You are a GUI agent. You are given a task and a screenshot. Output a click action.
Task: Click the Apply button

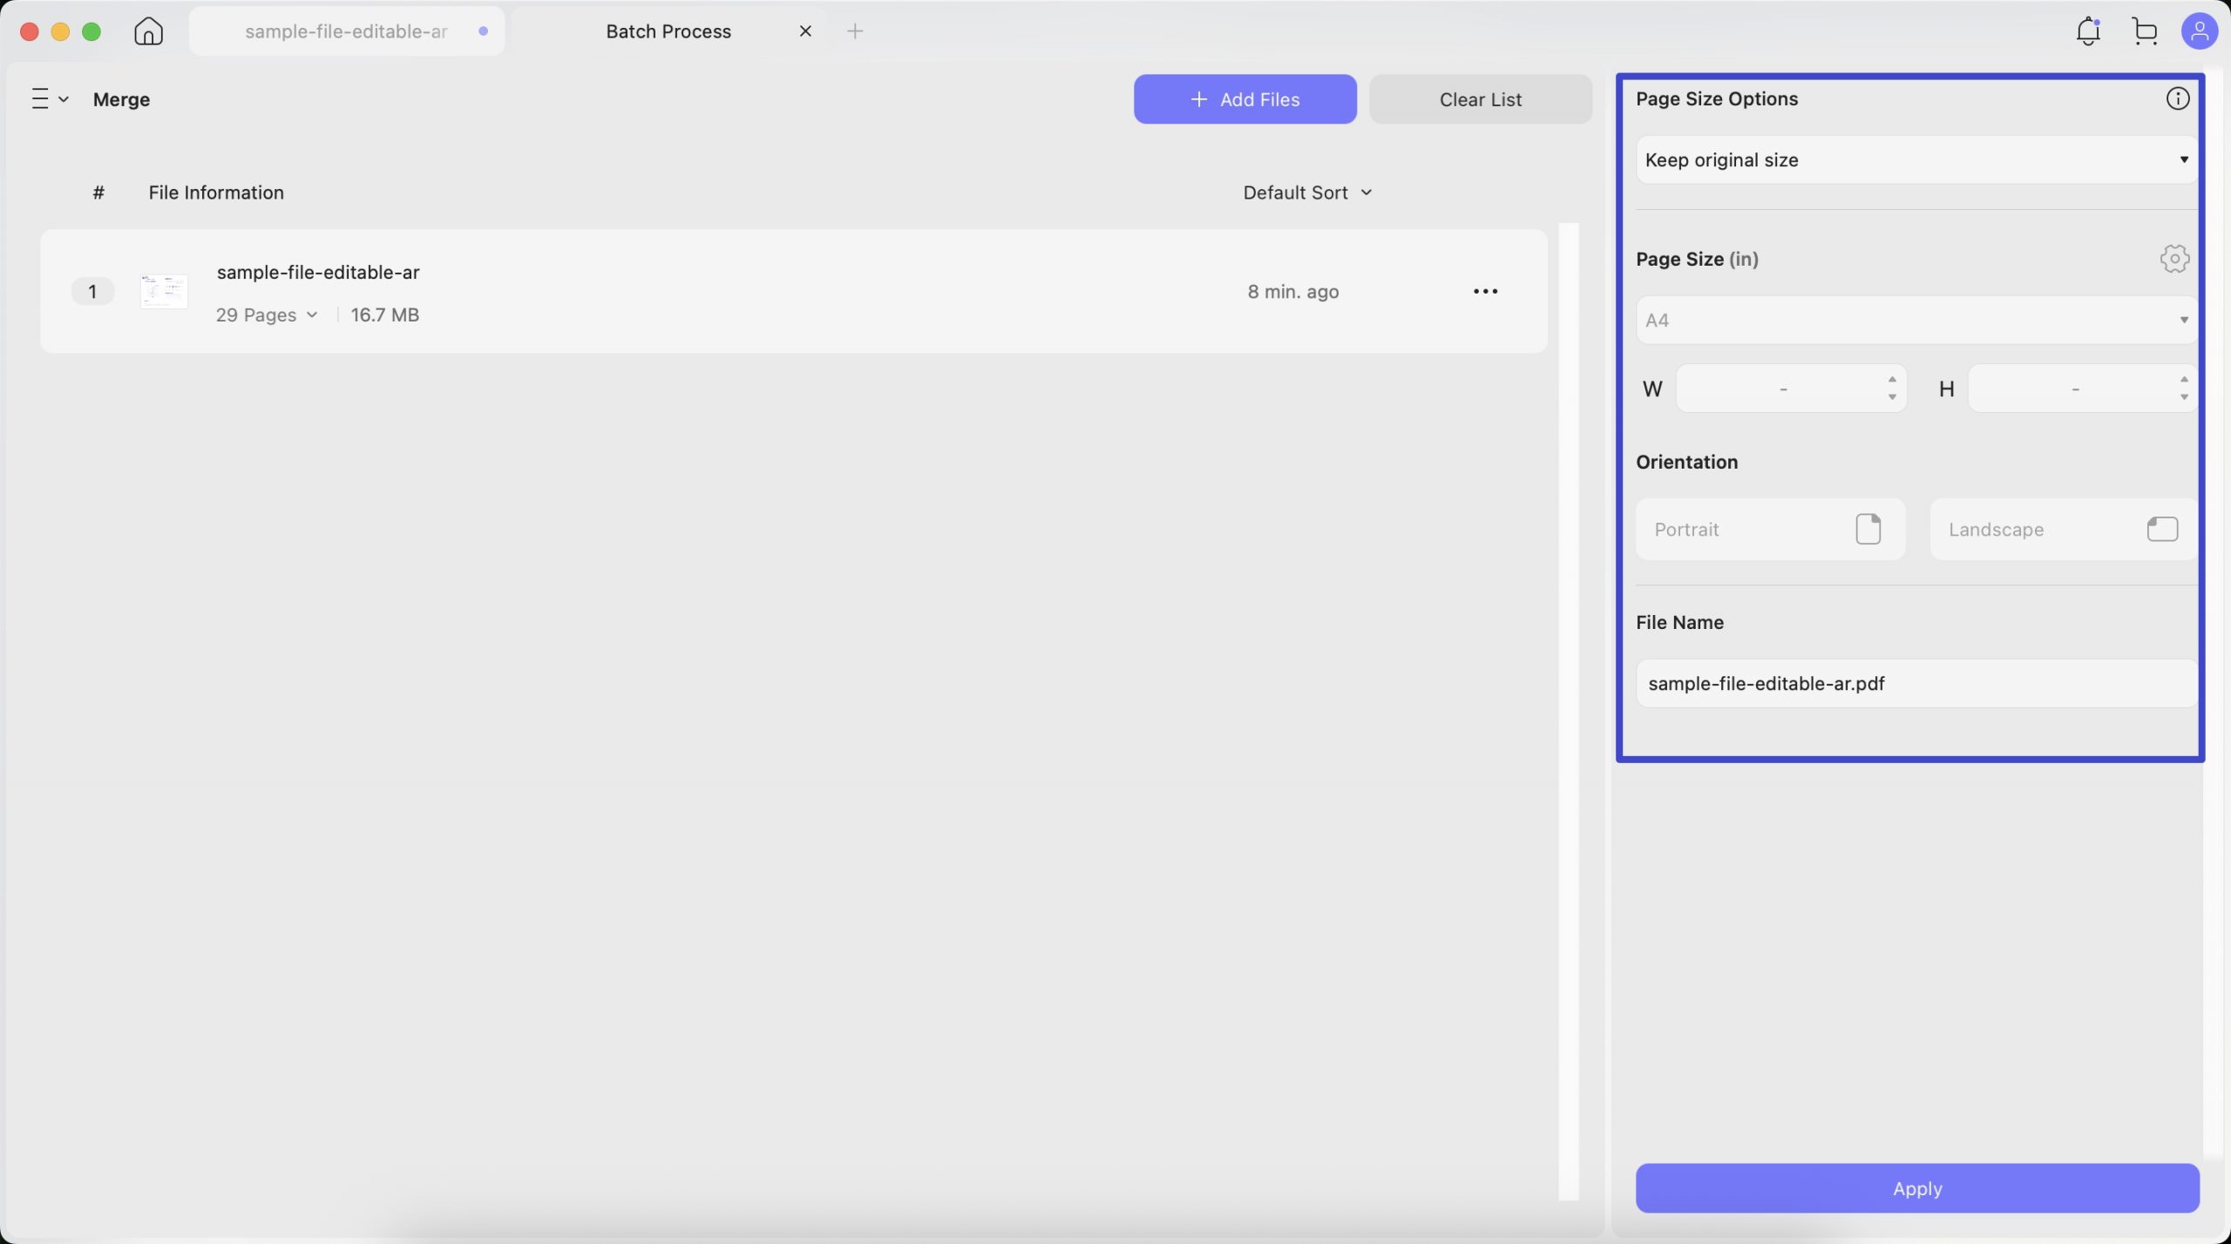tap(1916, 1188)
